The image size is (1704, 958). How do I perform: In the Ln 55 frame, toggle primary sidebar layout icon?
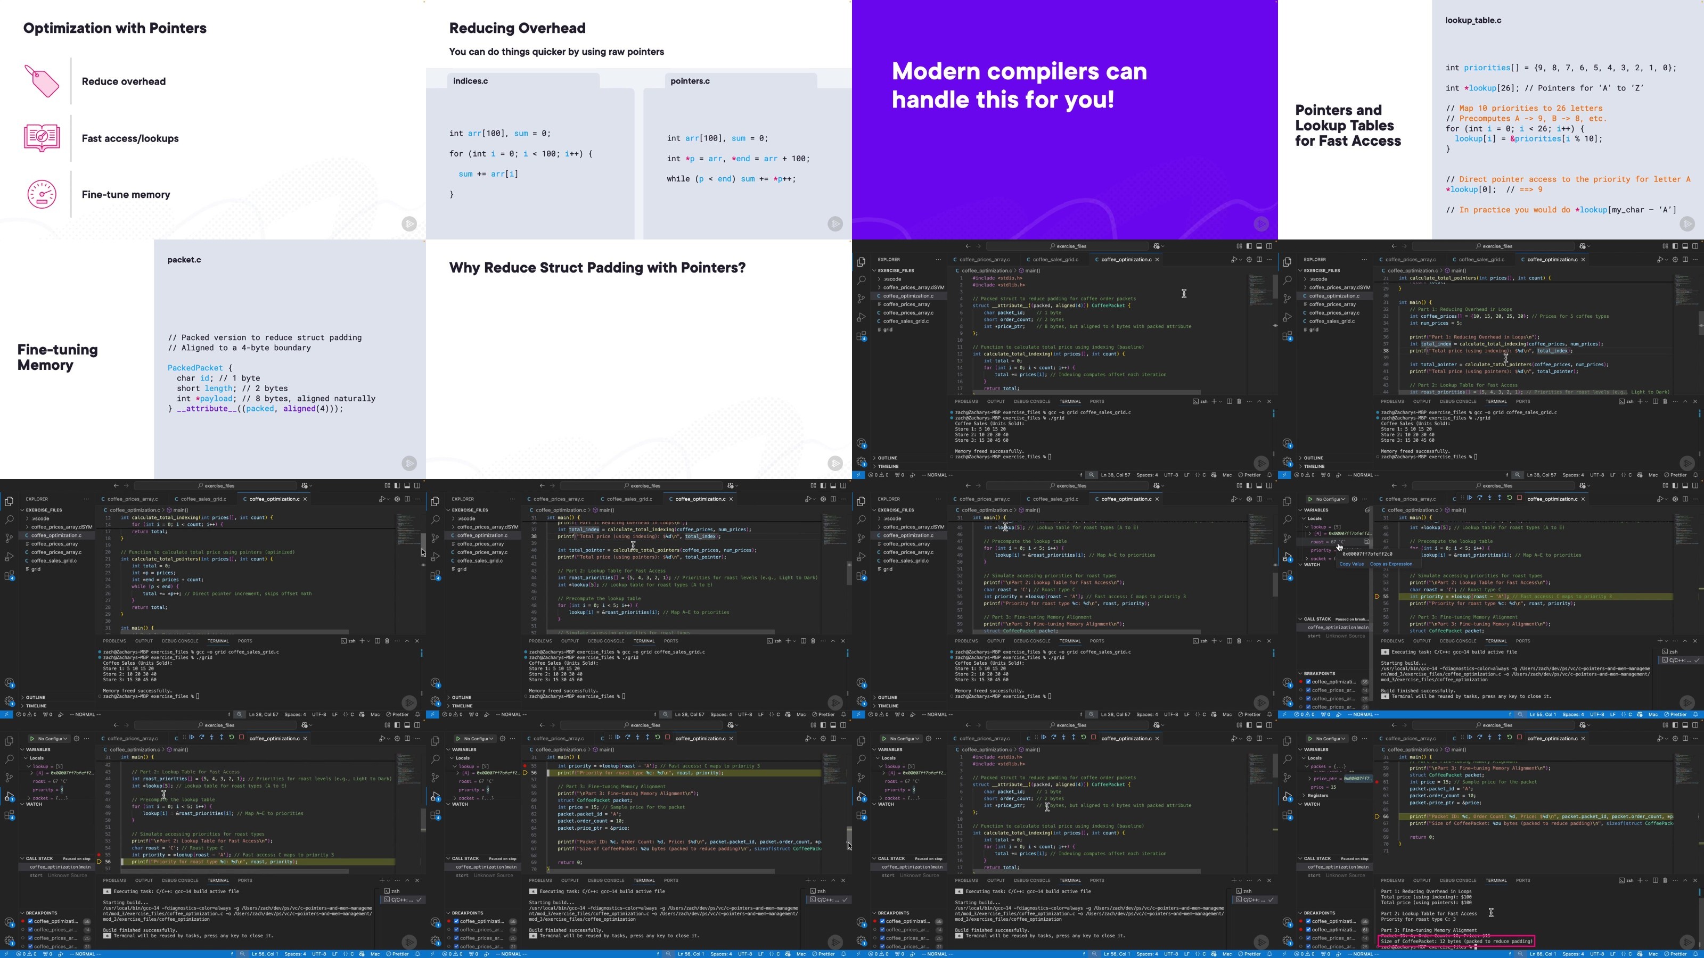pyautogui.click(x=1675, y=486)
